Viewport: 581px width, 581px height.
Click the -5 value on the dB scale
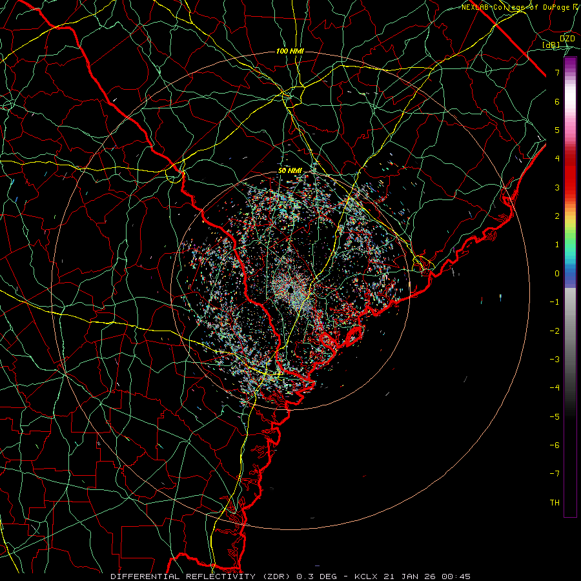555,417
